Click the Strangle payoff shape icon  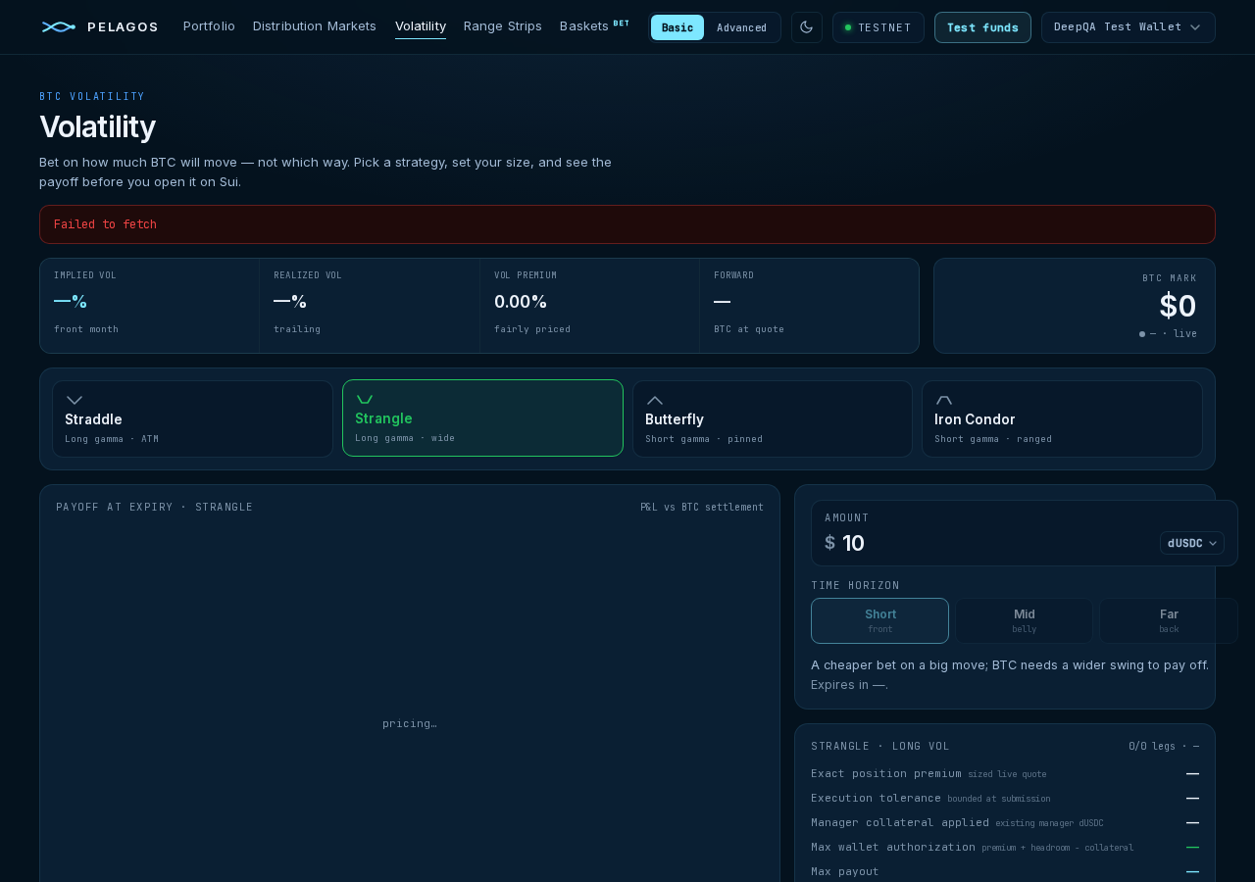point(365,399)
